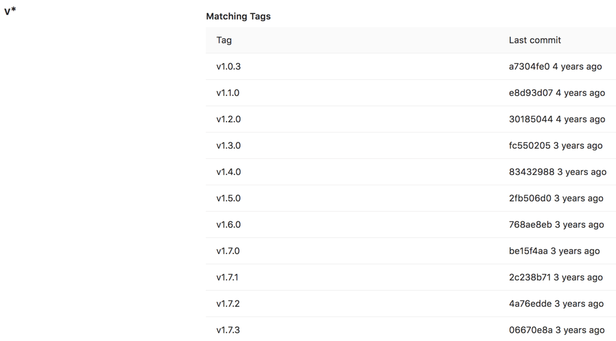Click the v1.2.0 tag row
The width and height of the screenshot is (616, 341).
click(x=228, y=119)
